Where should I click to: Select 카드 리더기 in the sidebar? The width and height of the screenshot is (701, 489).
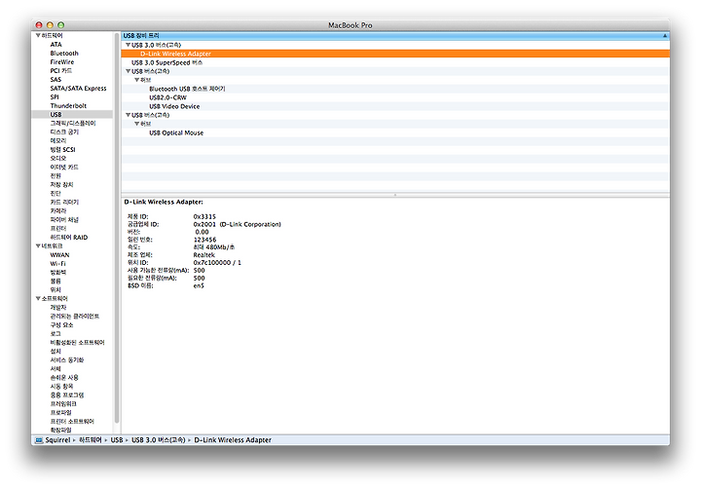[x=64, y=202]
